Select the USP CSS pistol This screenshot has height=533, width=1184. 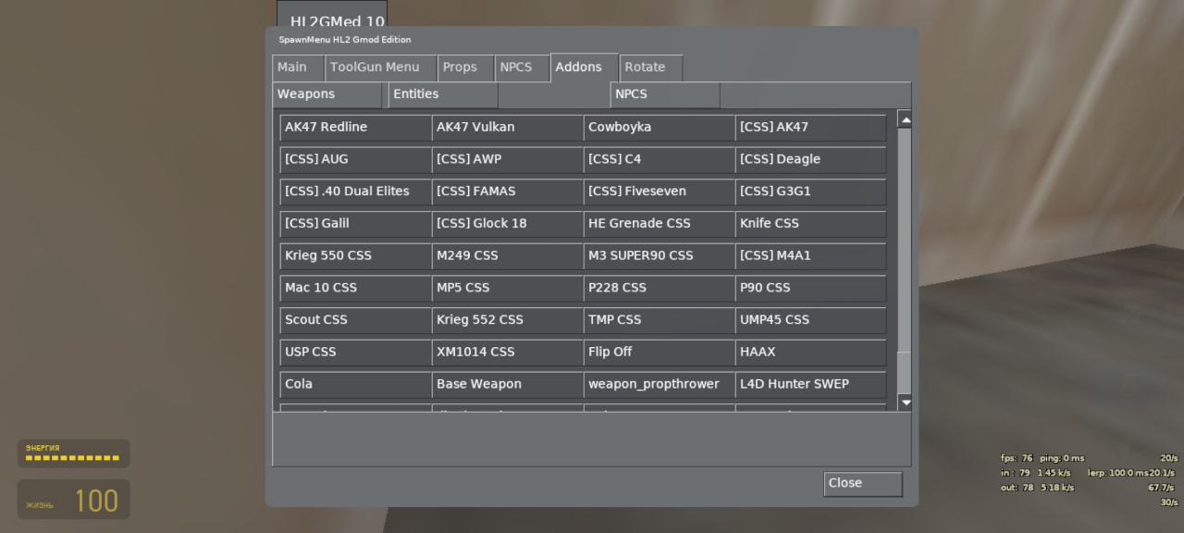coord(355,352)
